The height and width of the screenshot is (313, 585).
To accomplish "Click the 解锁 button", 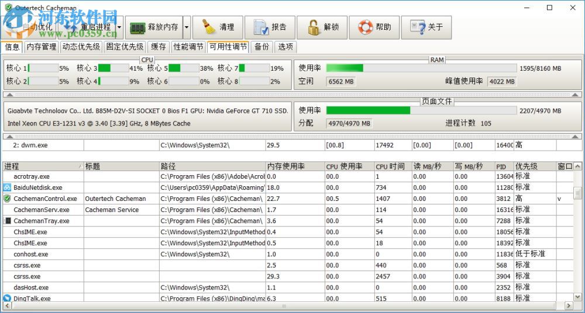I will (x=322, y=27).
